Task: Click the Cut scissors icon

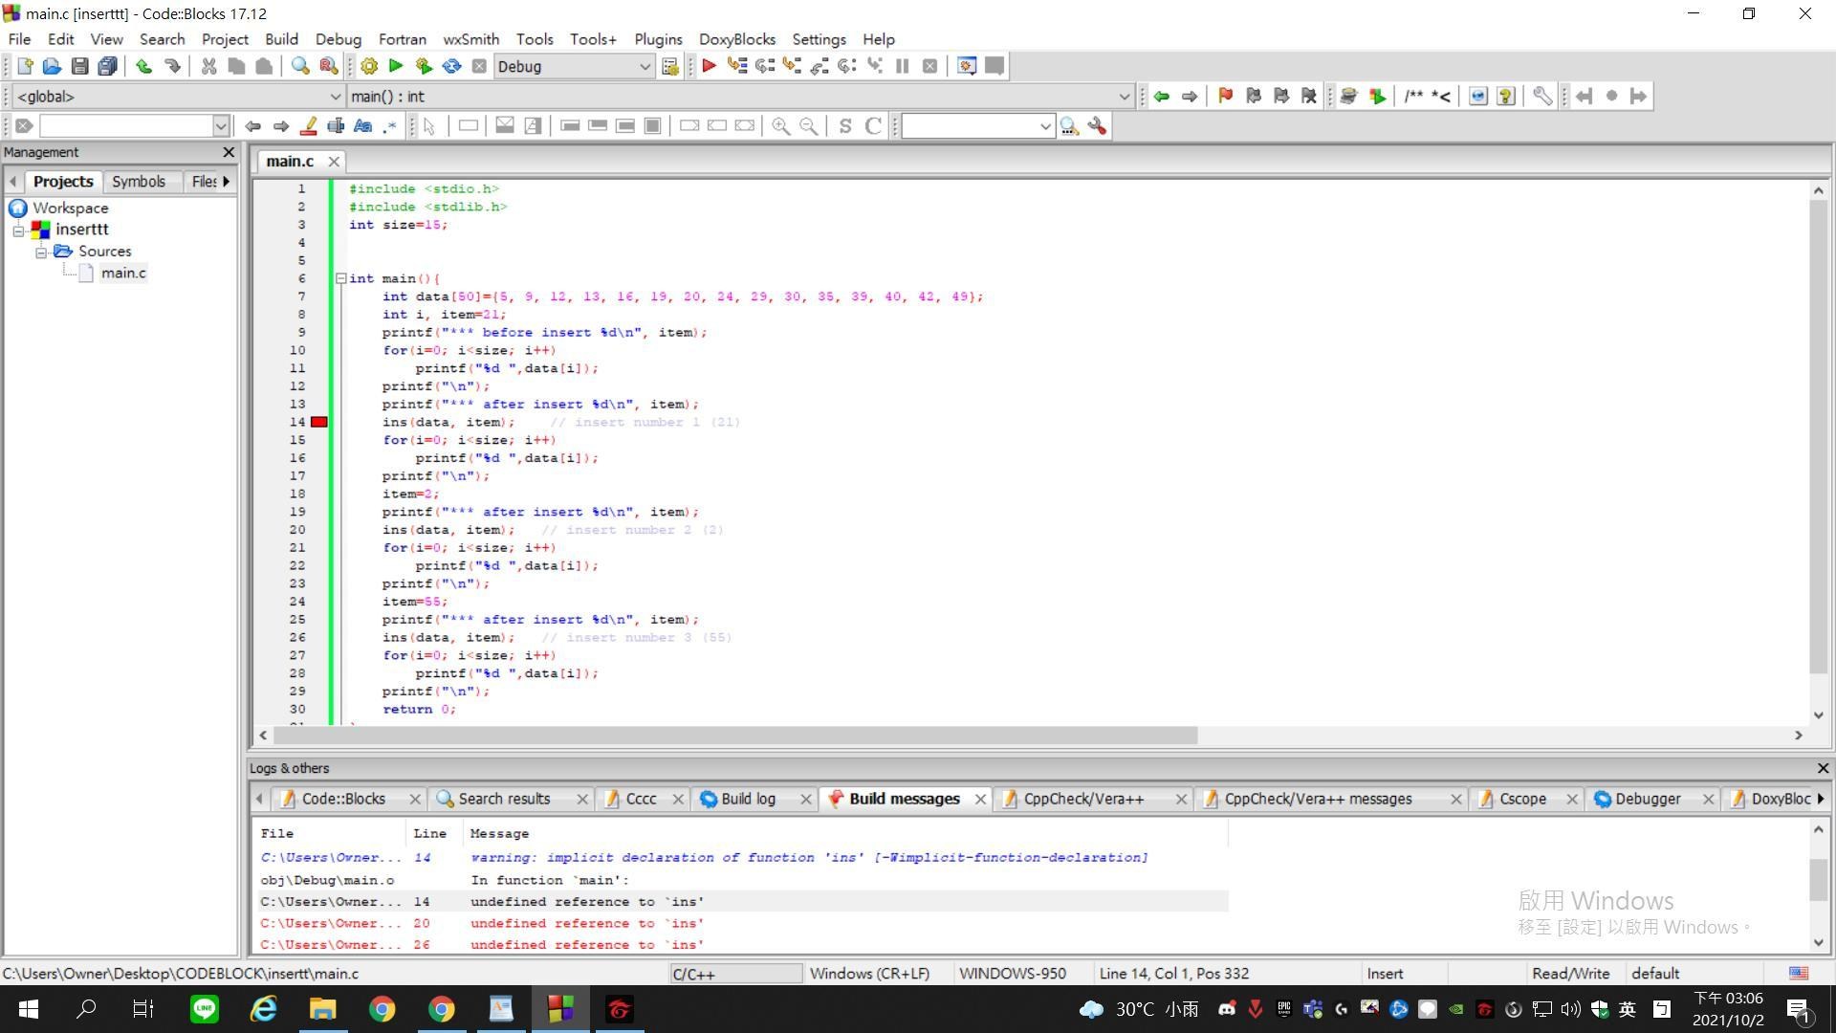Action: click(x=208, y=66)
